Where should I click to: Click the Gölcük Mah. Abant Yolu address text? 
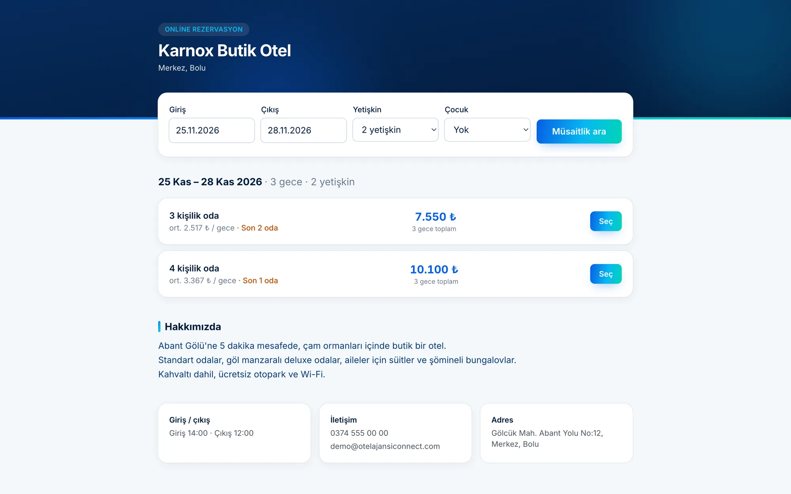pyautogui.click(x=547, y=439)
